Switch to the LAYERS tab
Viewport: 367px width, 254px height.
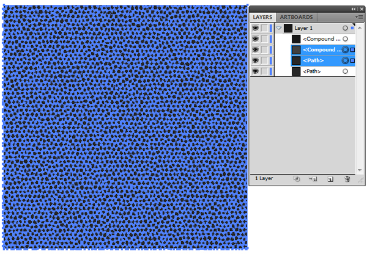262,17
